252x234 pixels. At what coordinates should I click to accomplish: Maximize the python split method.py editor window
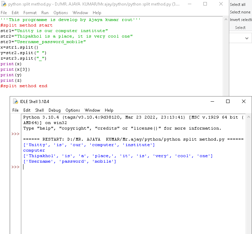pos(205,4)
